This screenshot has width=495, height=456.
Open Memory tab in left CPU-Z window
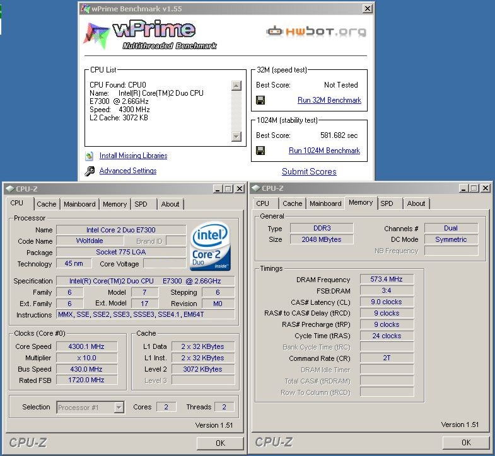(x=115, y=204)
